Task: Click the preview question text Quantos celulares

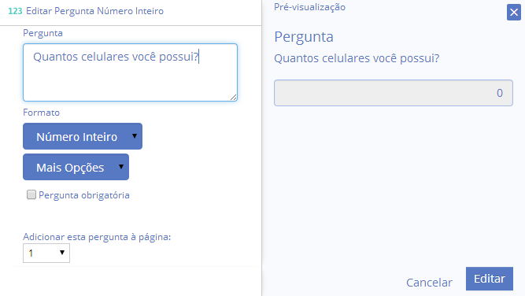Action: [x=357, y=58]
